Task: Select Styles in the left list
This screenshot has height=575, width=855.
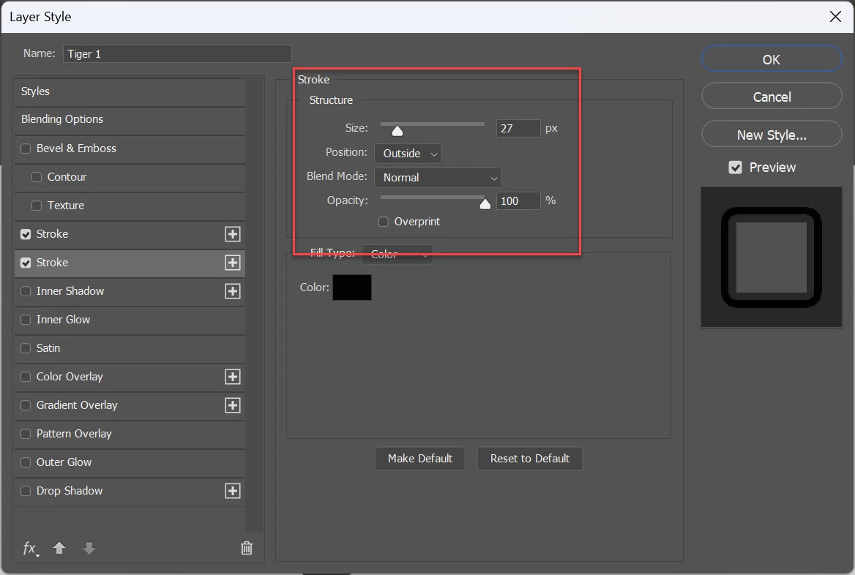Action: pos(130,91)
